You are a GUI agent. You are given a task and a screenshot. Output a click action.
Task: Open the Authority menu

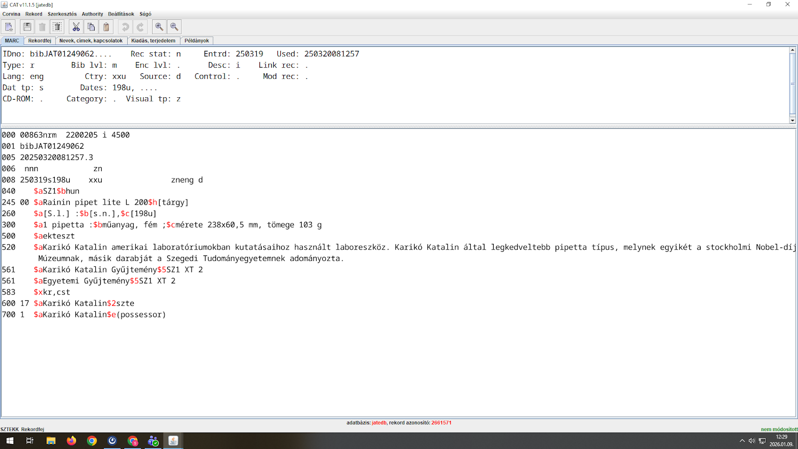tap(92, 14)
